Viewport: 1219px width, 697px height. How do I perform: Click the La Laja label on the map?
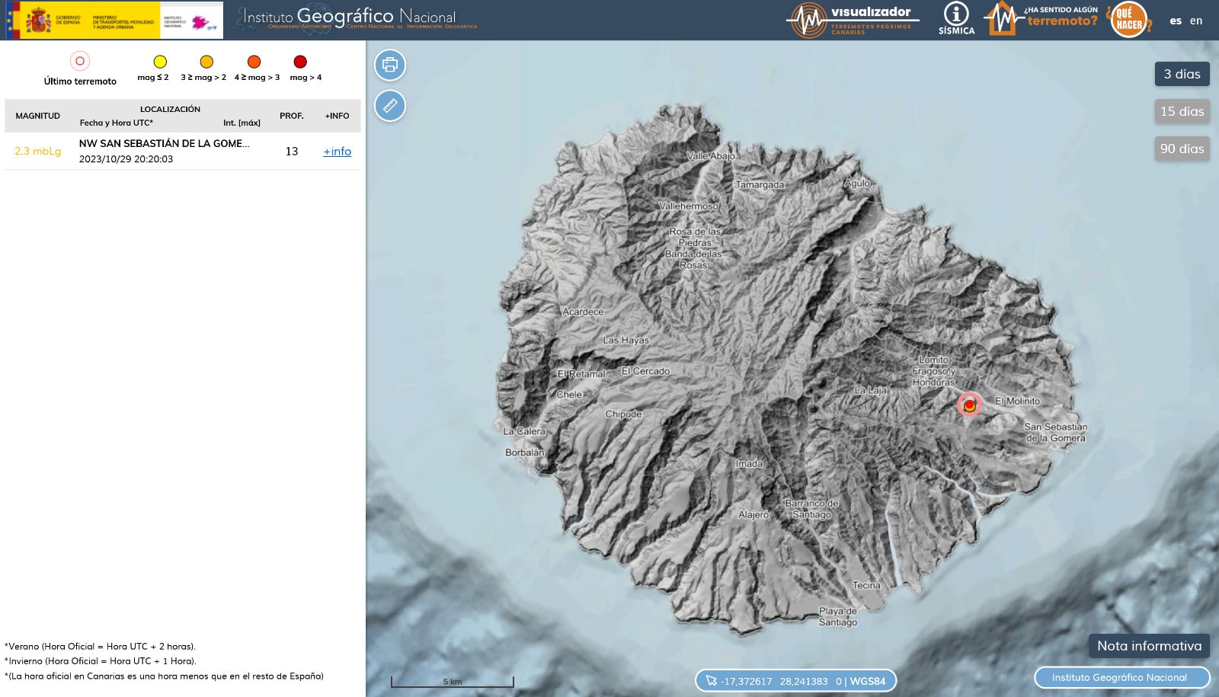871,390
